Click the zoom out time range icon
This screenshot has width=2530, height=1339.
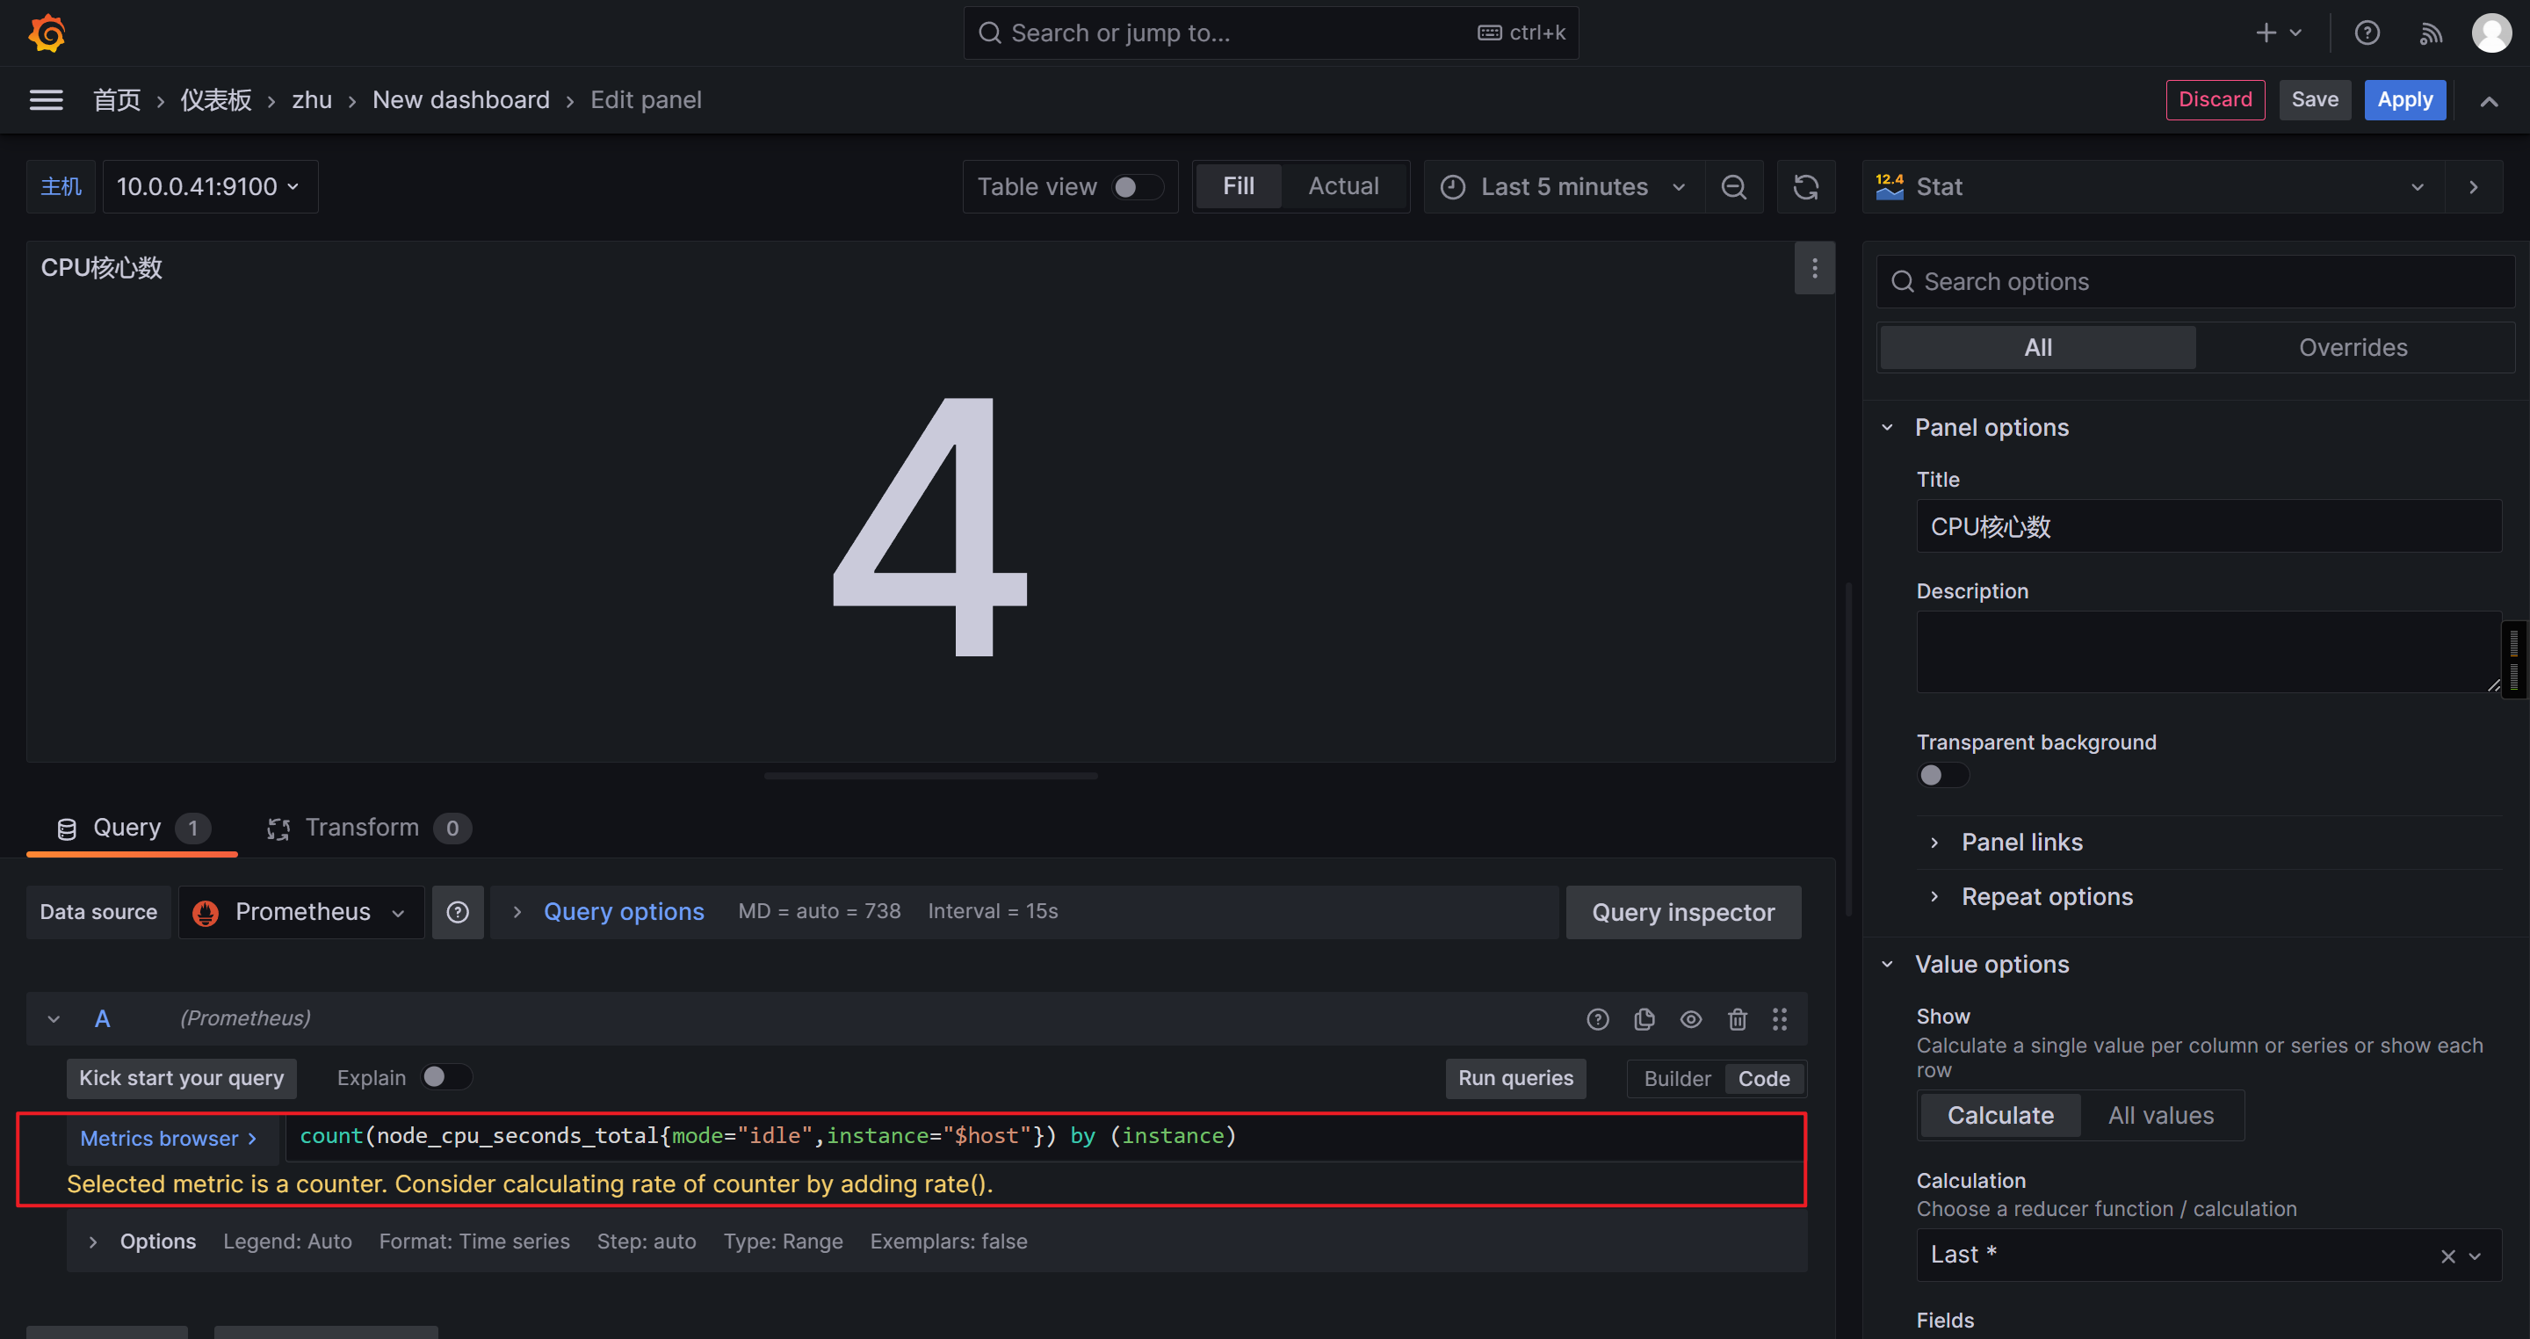[1733, 186]
